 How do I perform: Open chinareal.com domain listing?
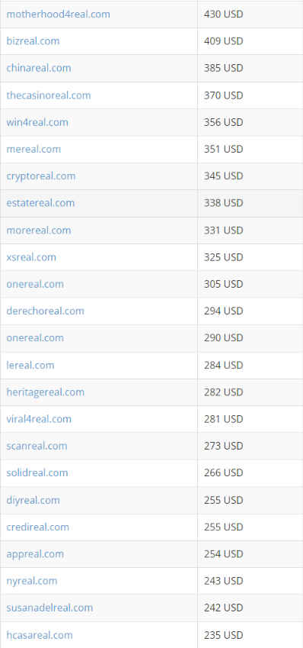39,68
